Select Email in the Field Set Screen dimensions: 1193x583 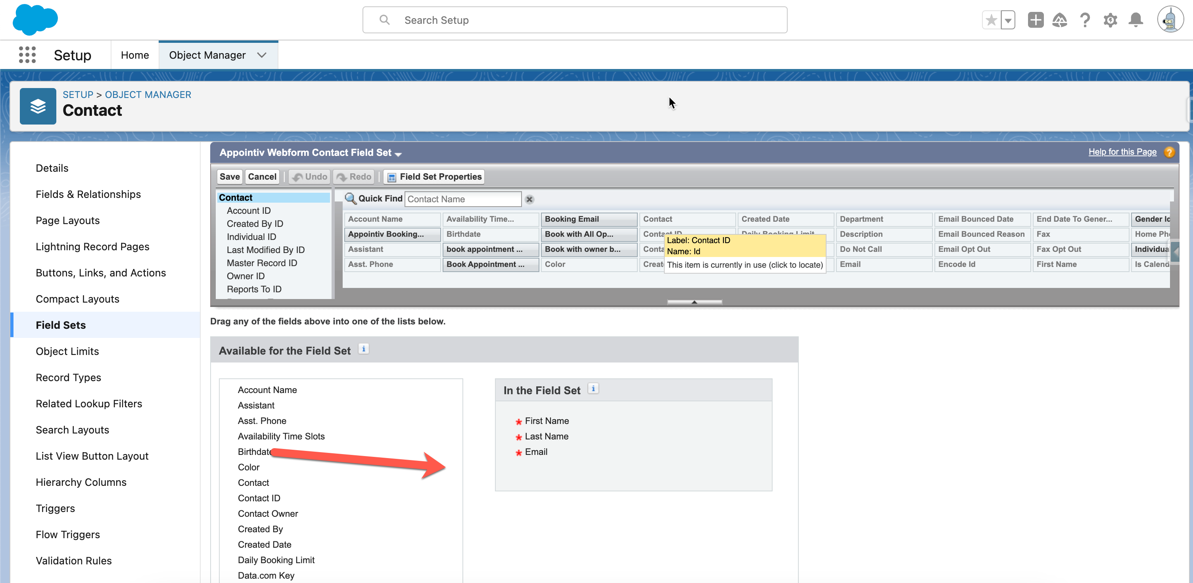tap(536, 452)
